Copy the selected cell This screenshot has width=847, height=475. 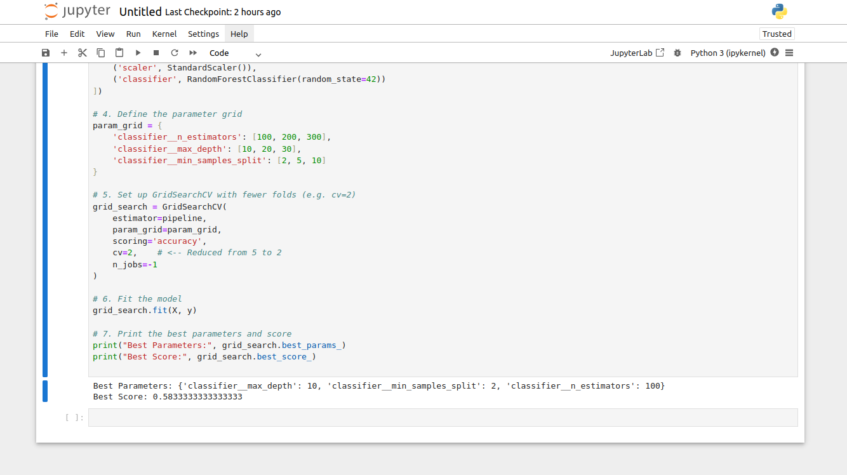[x=101, y=53]
